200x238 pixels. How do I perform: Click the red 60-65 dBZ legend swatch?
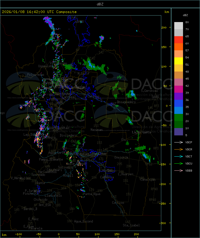tap(179, 40)
